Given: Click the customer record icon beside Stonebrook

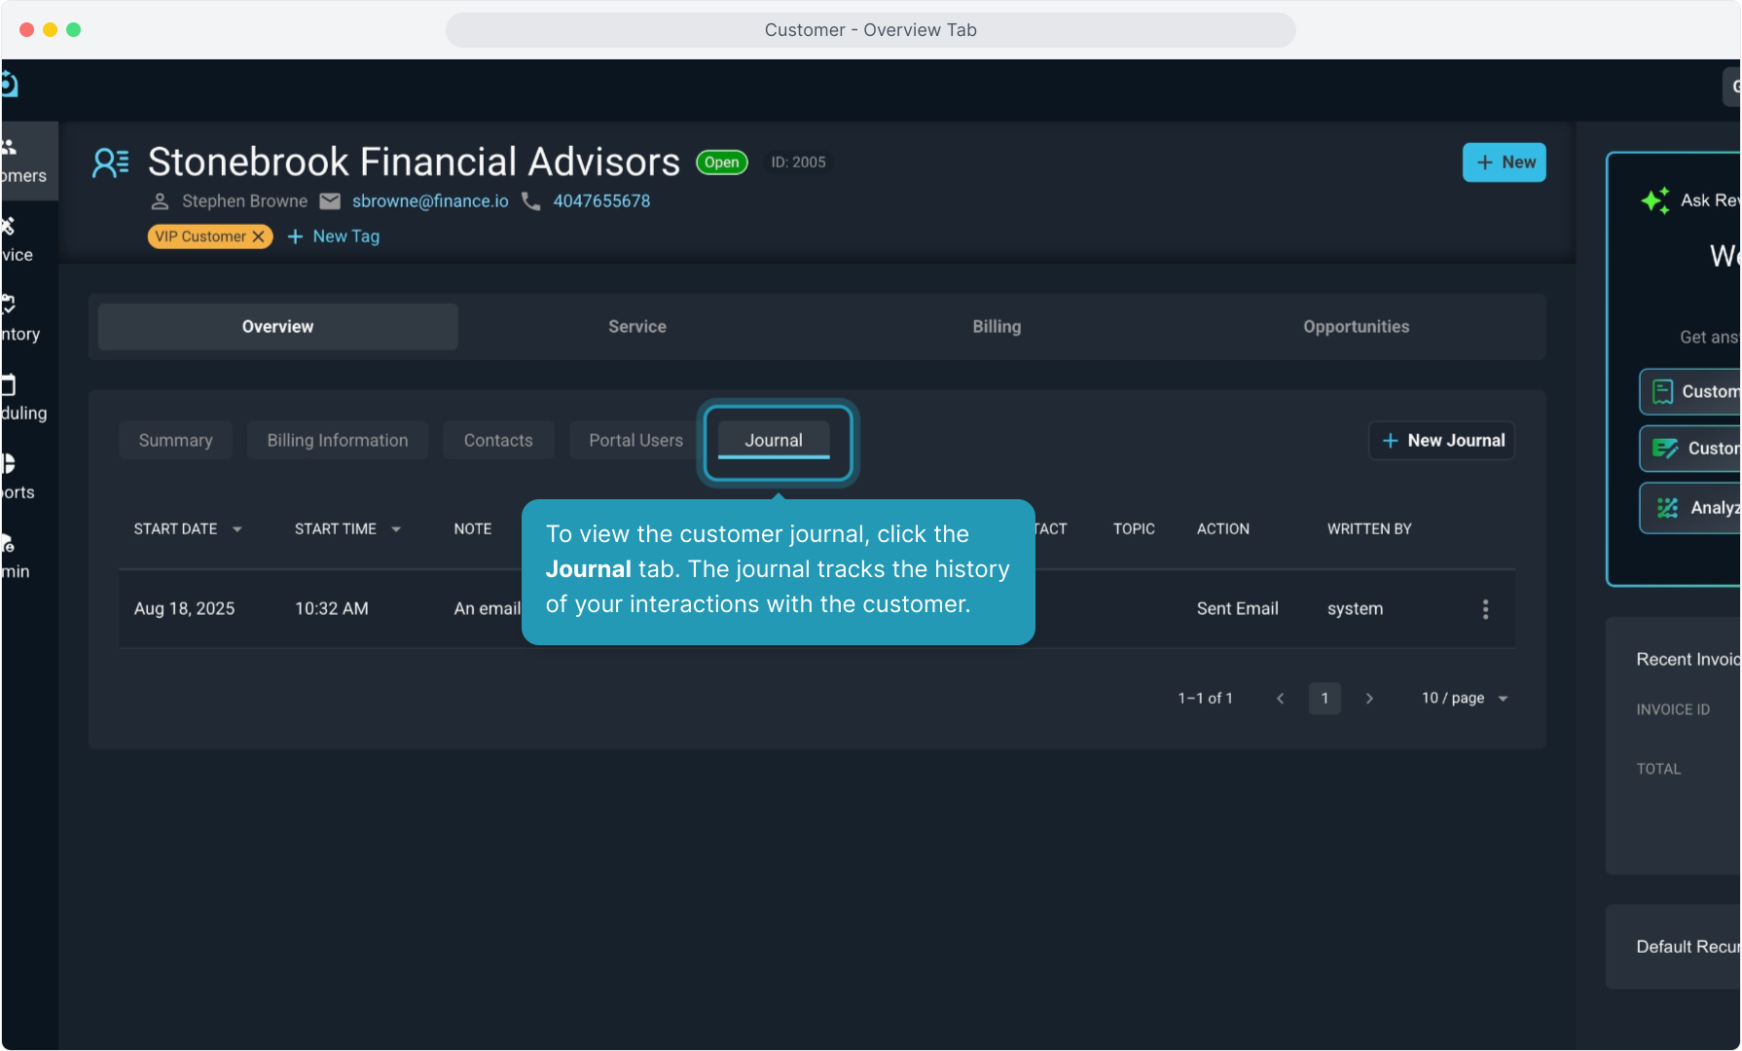Looking at the screenshot, I should tap(110, 163).
